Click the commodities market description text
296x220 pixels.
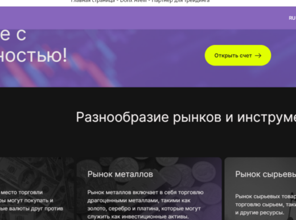click(266, 204)
